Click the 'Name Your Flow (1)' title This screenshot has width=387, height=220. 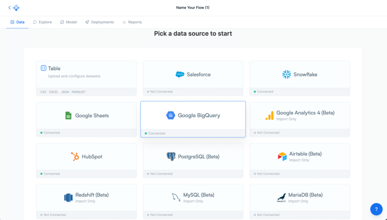click(x=193, y=8)
